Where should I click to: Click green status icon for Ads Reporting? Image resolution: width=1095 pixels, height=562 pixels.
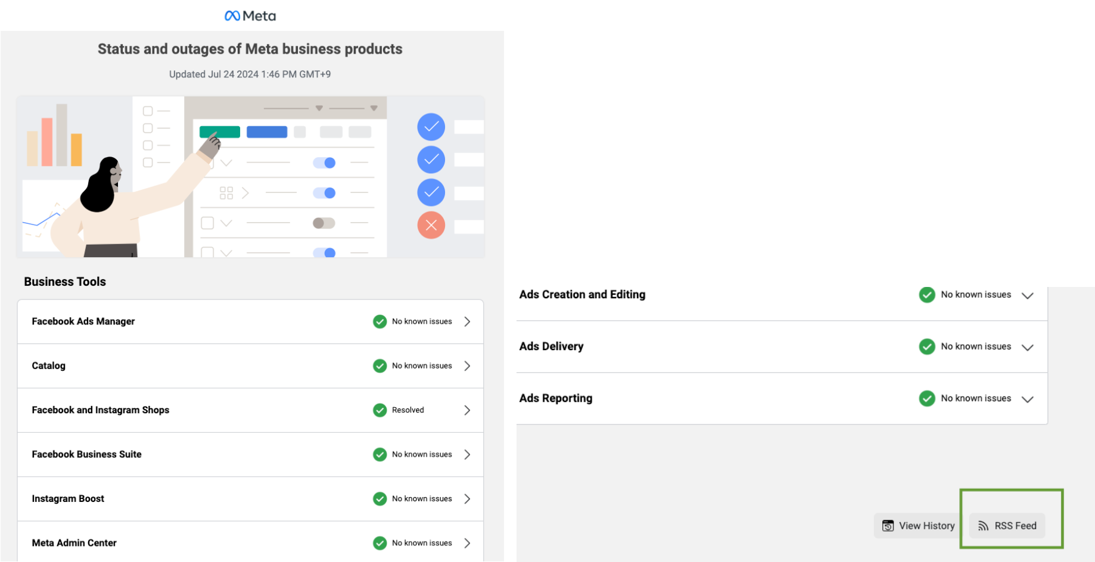[926, 398]
